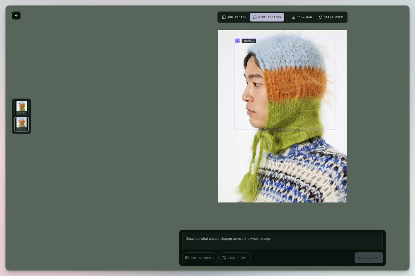415x276 pixels.
Task: Focus the whole-image change description field
Action: point(282,241)
